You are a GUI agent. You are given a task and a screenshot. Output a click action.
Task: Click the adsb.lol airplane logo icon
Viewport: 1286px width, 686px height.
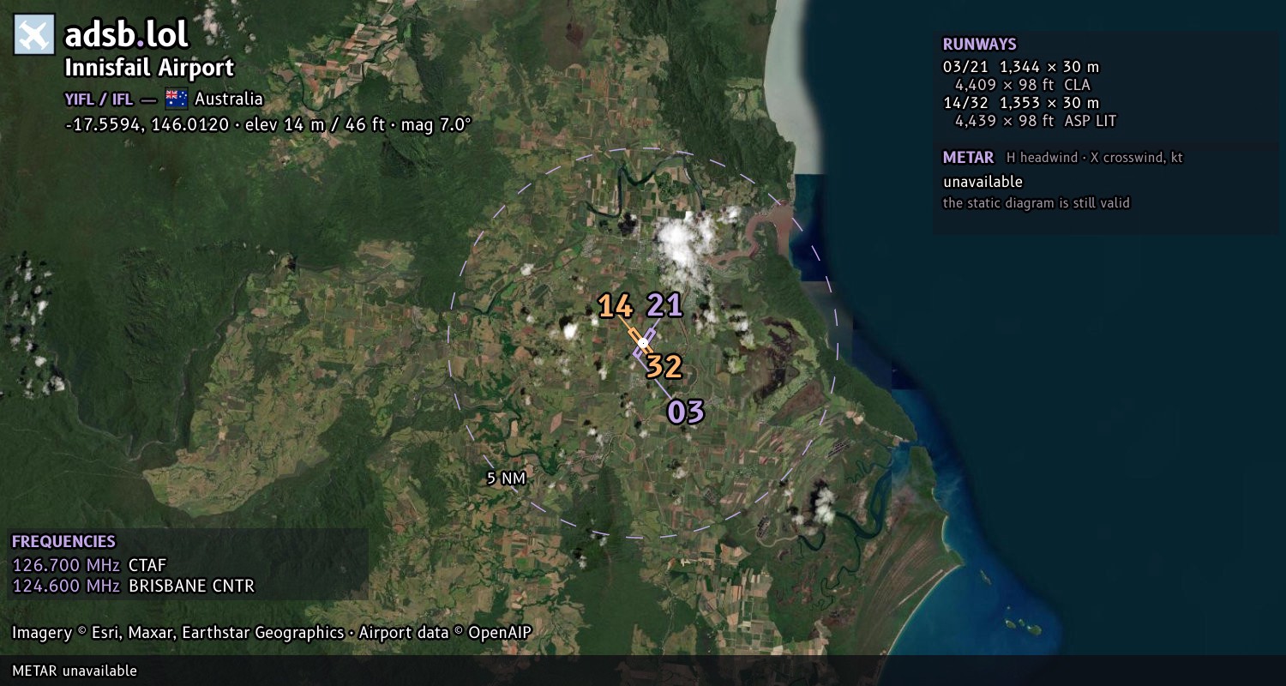coord(34,35)
